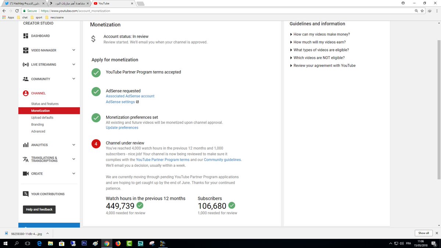Expand the Live Streaming section chevron
Viewport: 441px width, 248px height.
tap(73, 65)
